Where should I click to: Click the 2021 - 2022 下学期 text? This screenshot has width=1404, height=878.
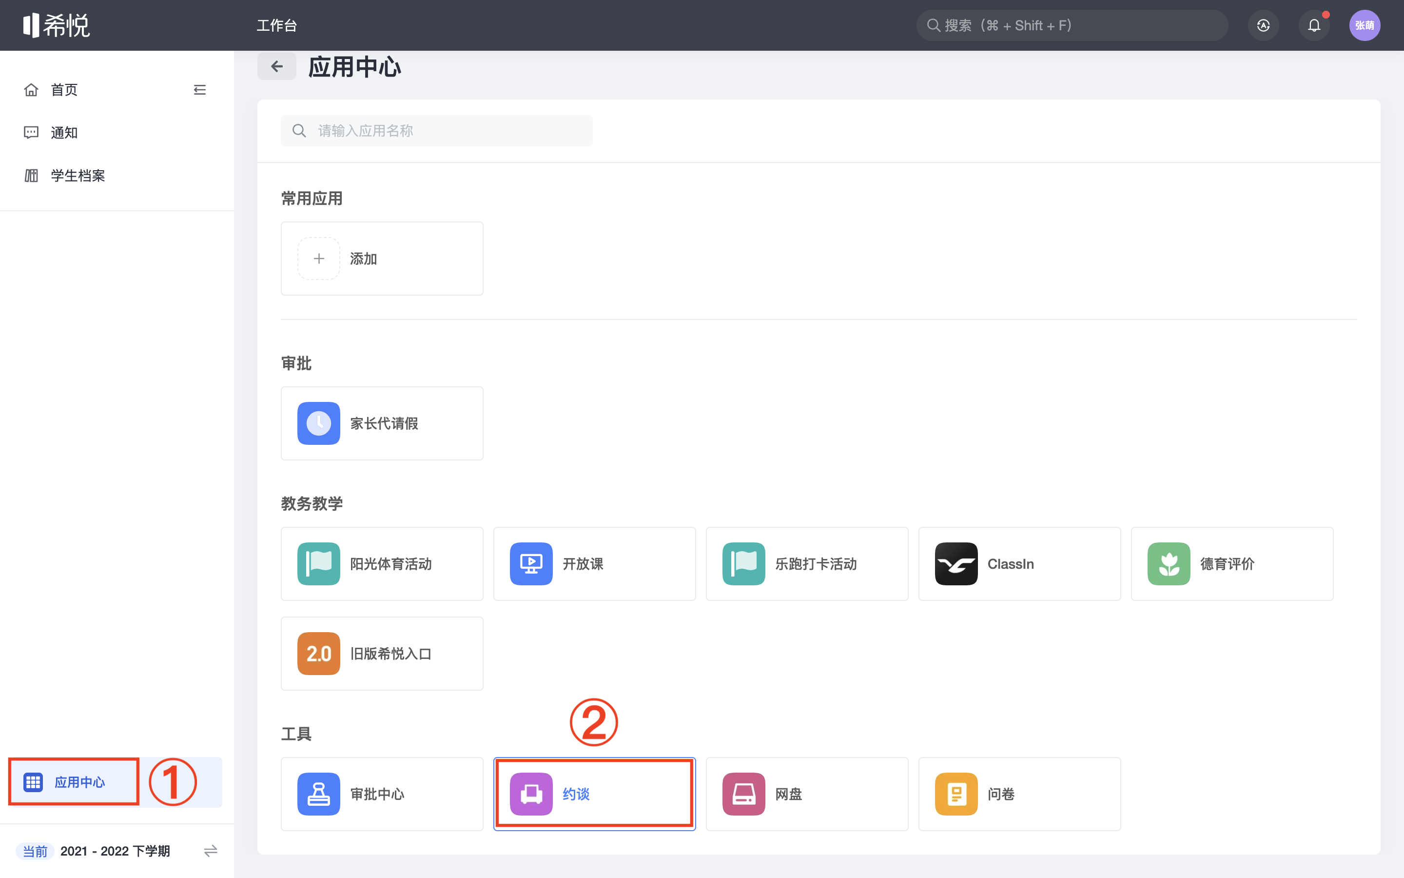tap(115, 851)
